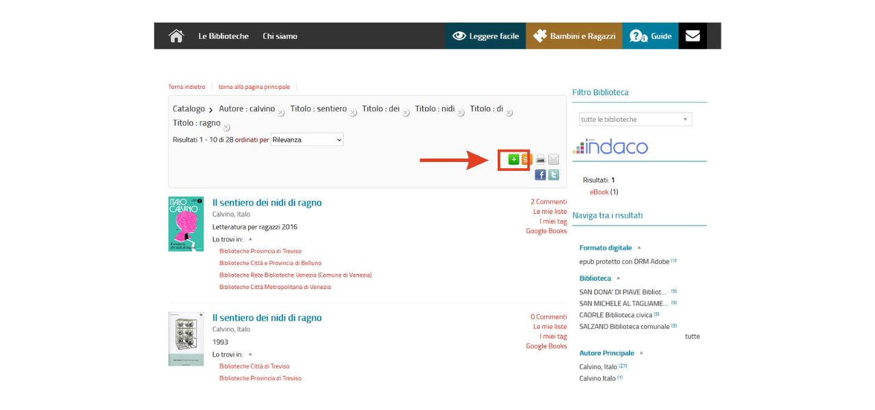The height and width of the screenshot is (410, 875).
Task: Open the Bambini e Ragazzi section
Action: [x=574, y=36]
